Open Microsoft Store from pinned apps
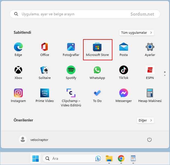 (x=97, y=49)
